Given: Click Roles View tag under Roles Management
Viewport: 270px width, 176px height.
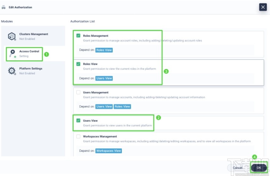Looking at the screenshot, I should 104,50.
